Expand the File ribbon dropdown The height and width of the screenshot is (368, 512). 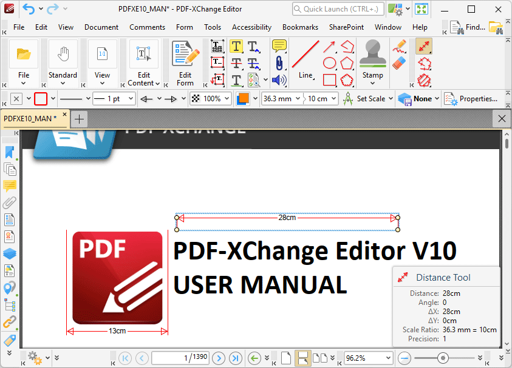(24, 83)
